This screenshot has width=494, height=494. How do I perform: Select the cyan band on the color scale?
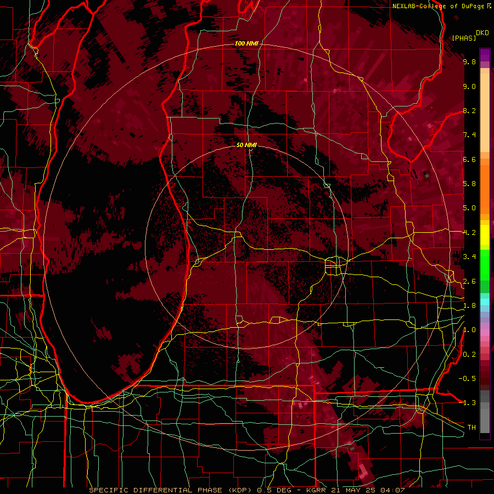(x=485, y=302)
